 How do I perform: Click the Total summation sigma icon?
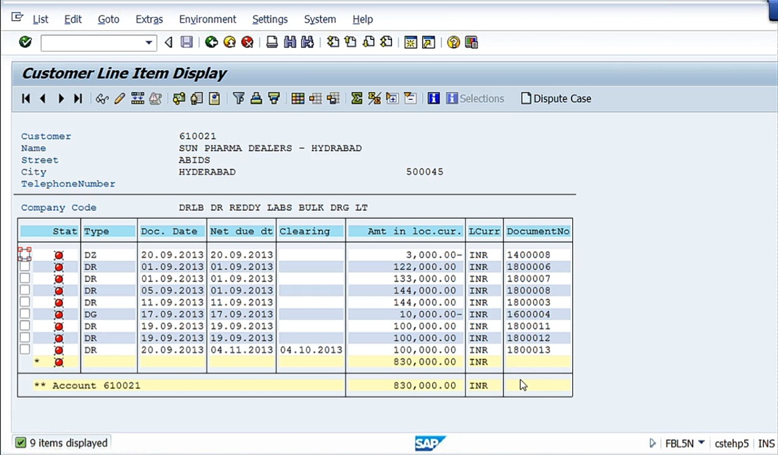coord(356,99)
